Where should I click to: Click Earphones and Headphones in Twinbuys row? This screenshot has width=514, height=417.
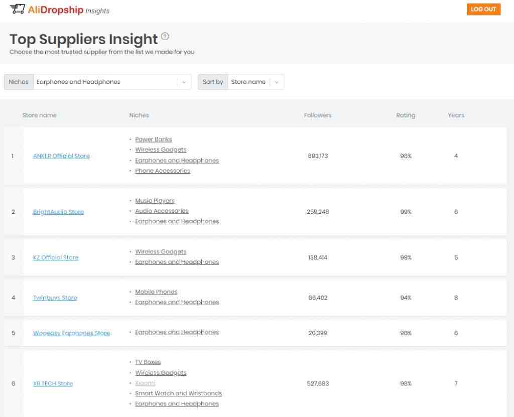coord(177,302)
